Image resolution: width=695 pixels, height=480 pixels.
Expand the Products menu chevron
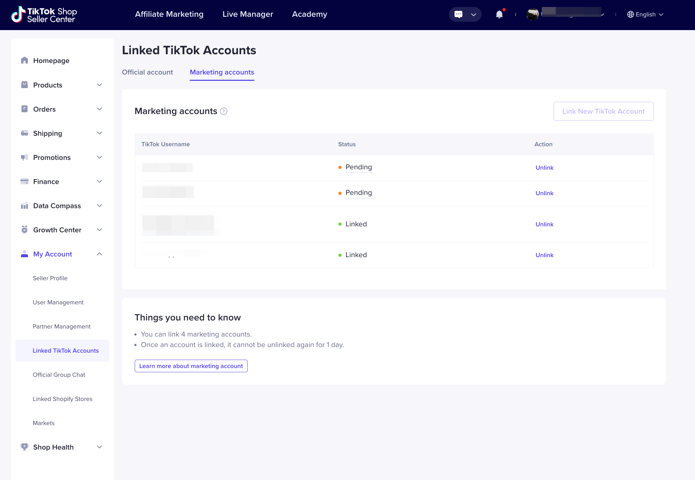pyautogui.click(x=99, y=85)
